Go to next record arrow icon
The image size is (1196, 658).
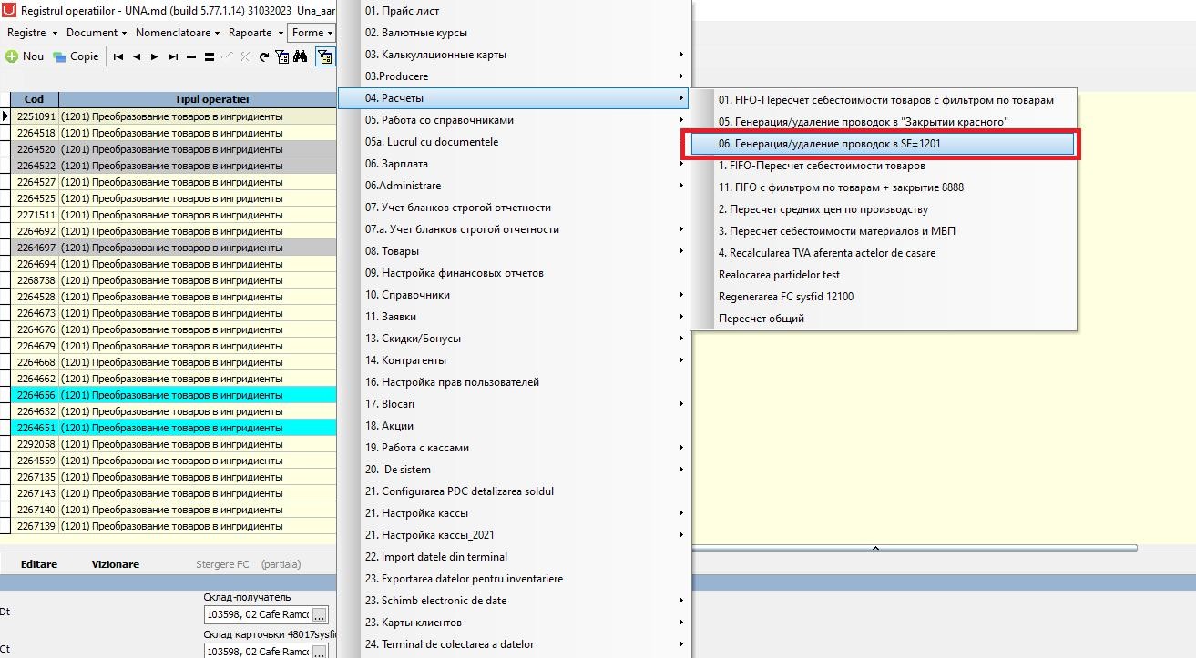pyautogui.click(x=155, y=56)
